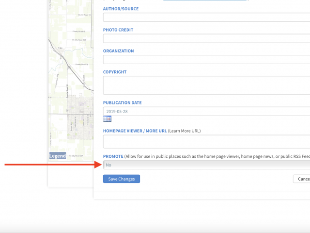Click the PHOTO CREDIT label
The image size is (310, 233).
coord(118,30)
